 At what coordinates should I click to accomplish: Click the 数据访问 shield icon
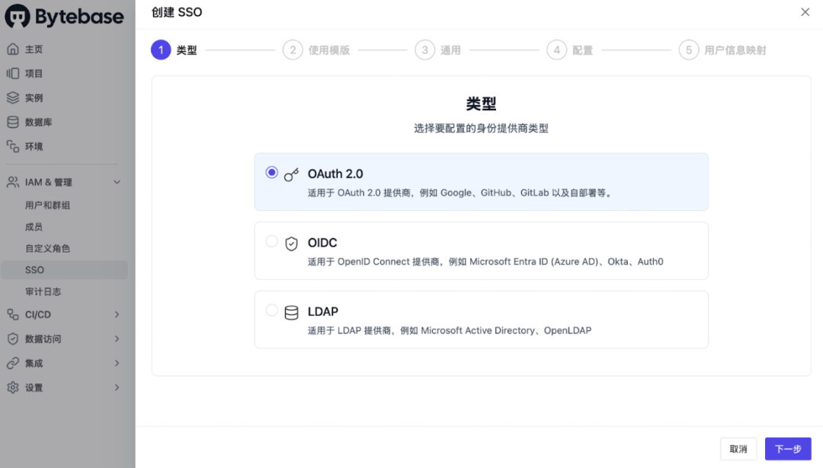tap(13, 339)
